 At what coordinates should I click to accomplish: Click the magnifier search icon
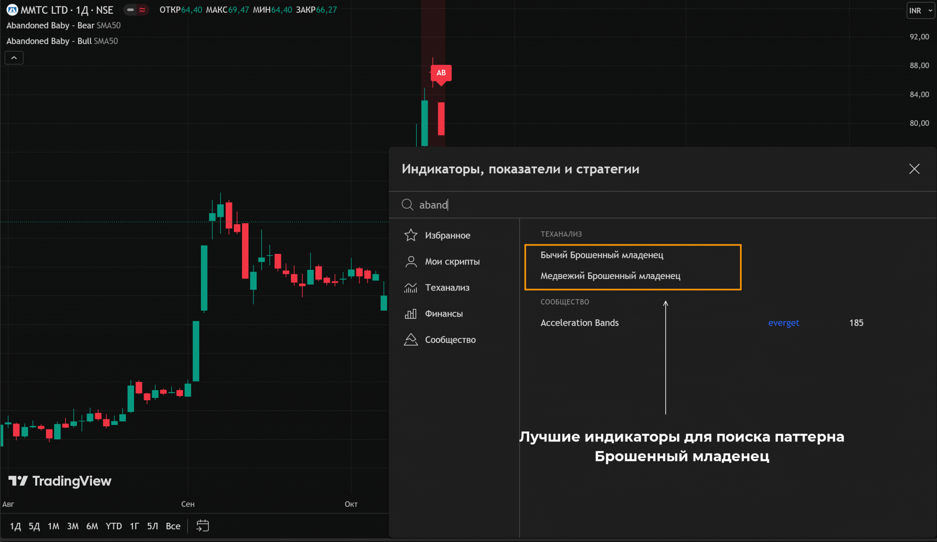(x=407, y=204)
